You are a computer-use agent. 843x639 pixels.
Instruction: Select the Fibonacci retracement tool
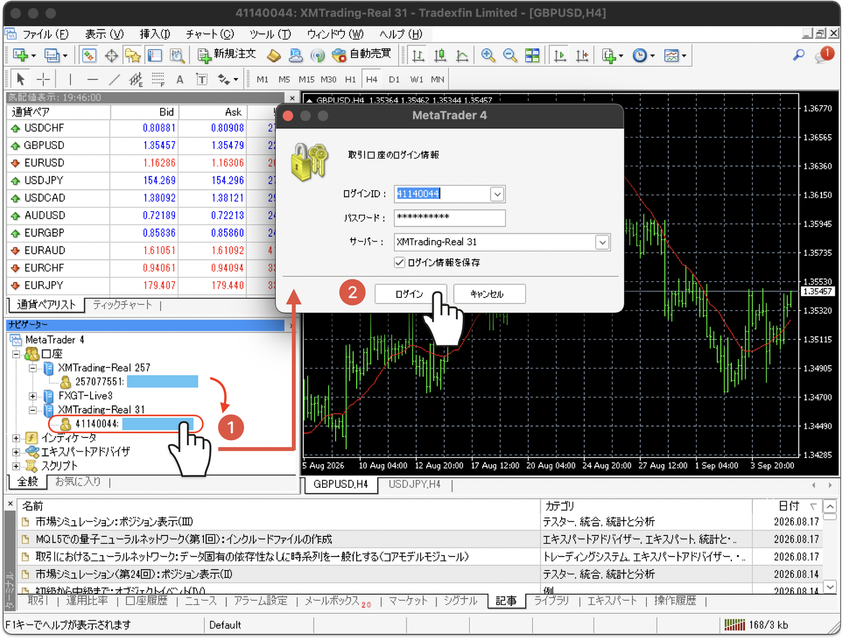pyautogui.click(x=158, y=79)
